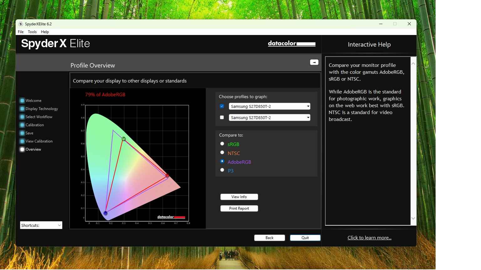Screen dimensions: 481x270
Task: Click the Overview step icon
Action: pos(22,149)
